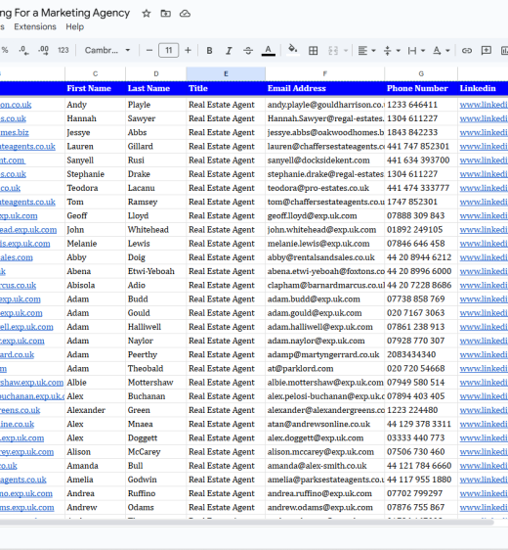Select column E header

click(x=226, y=73)
